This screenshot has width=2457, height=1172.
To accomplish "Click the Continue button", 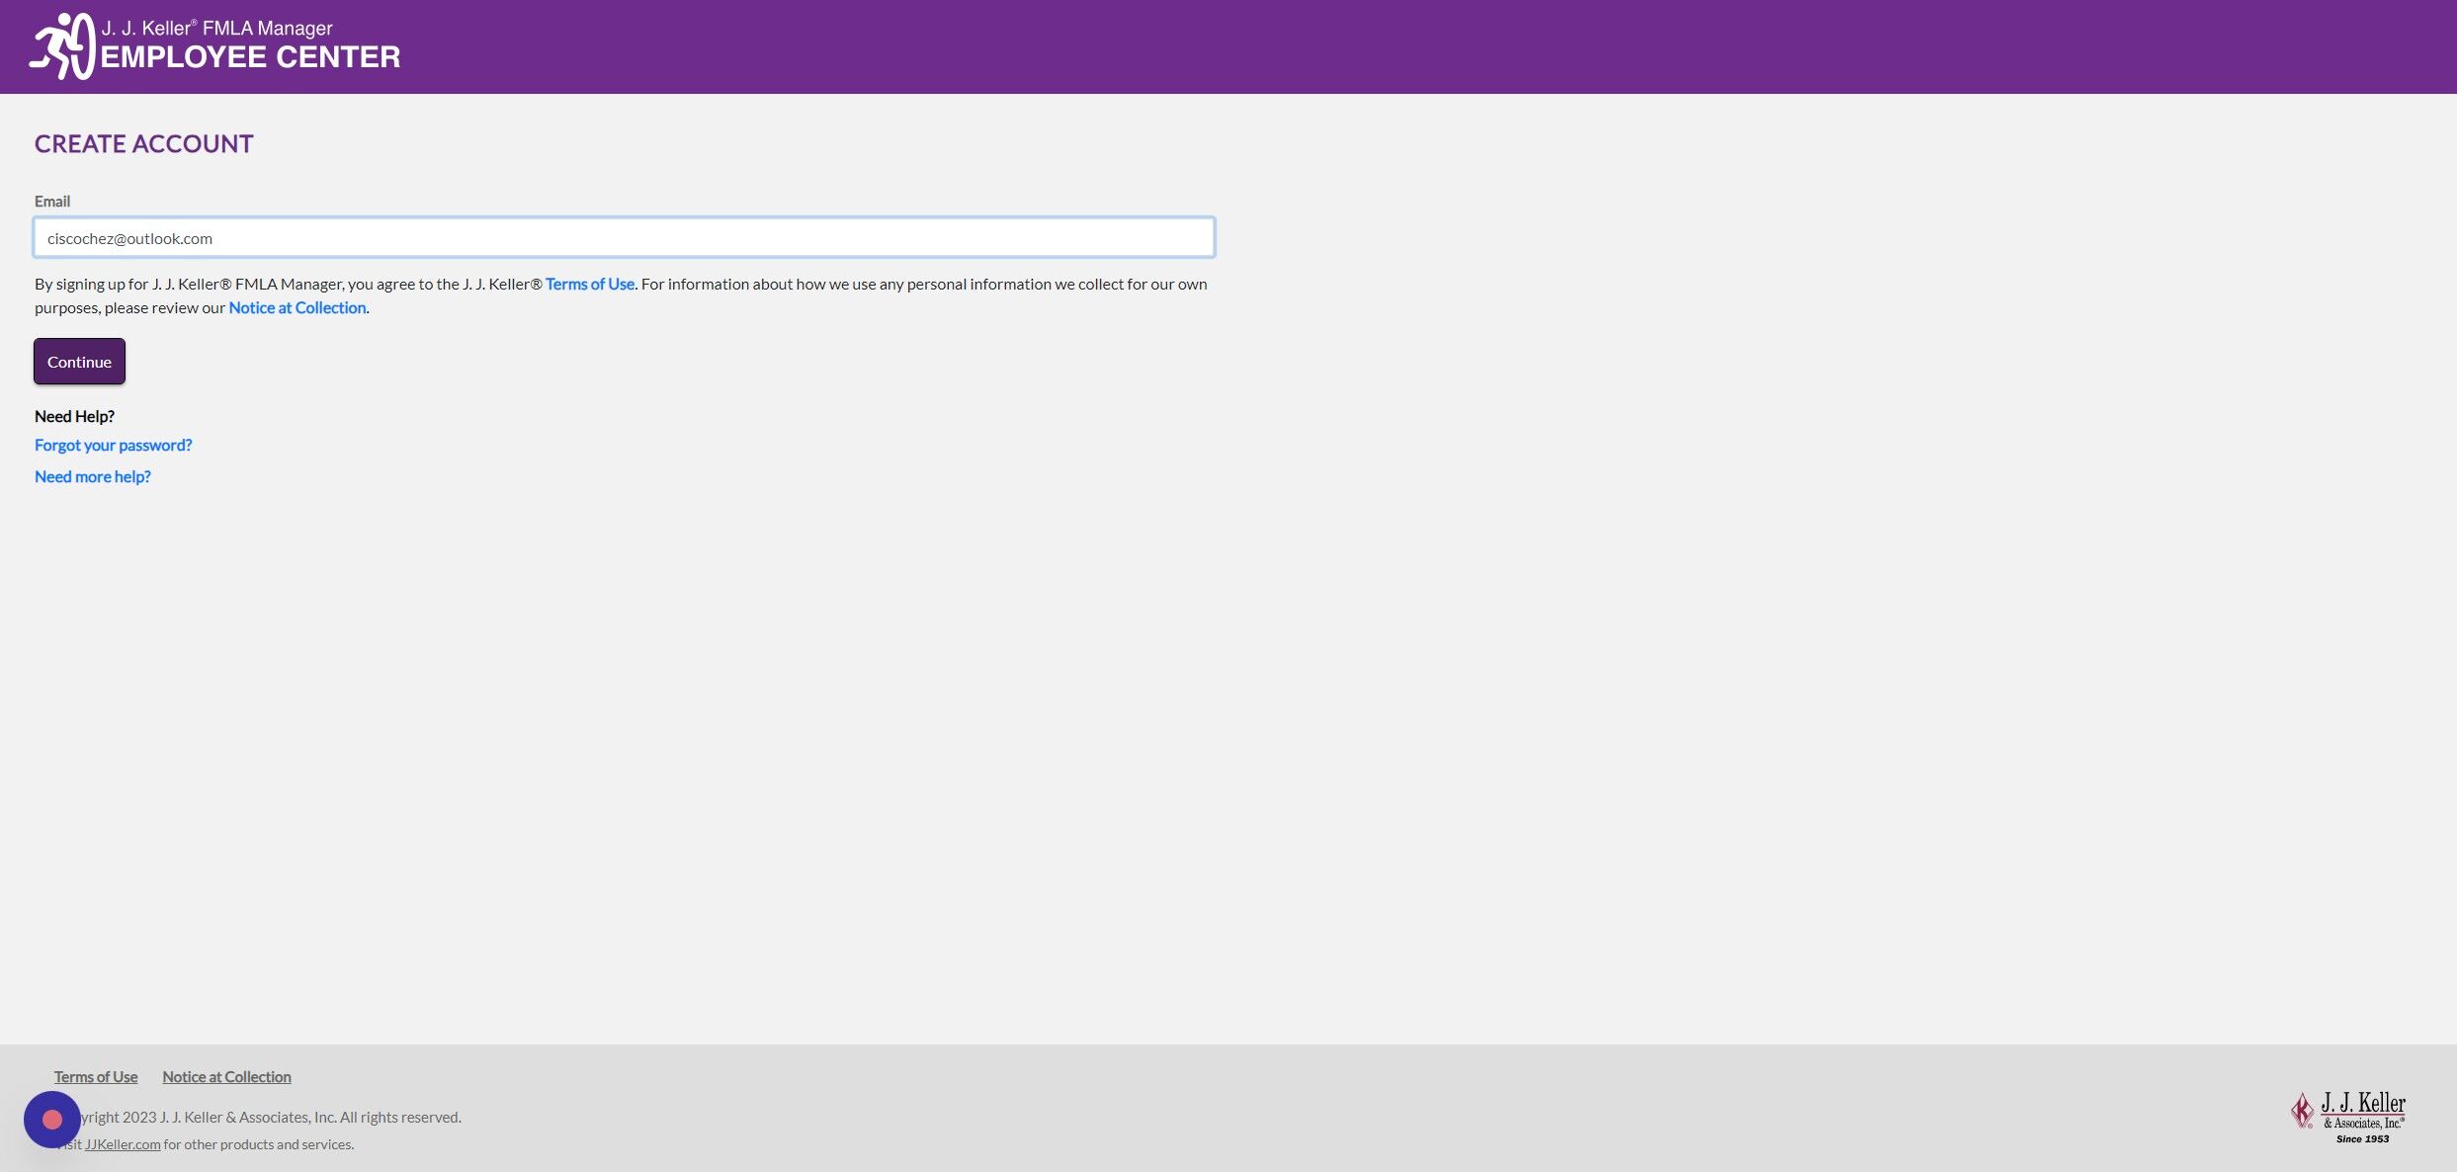I will click(x=79, y=361).
